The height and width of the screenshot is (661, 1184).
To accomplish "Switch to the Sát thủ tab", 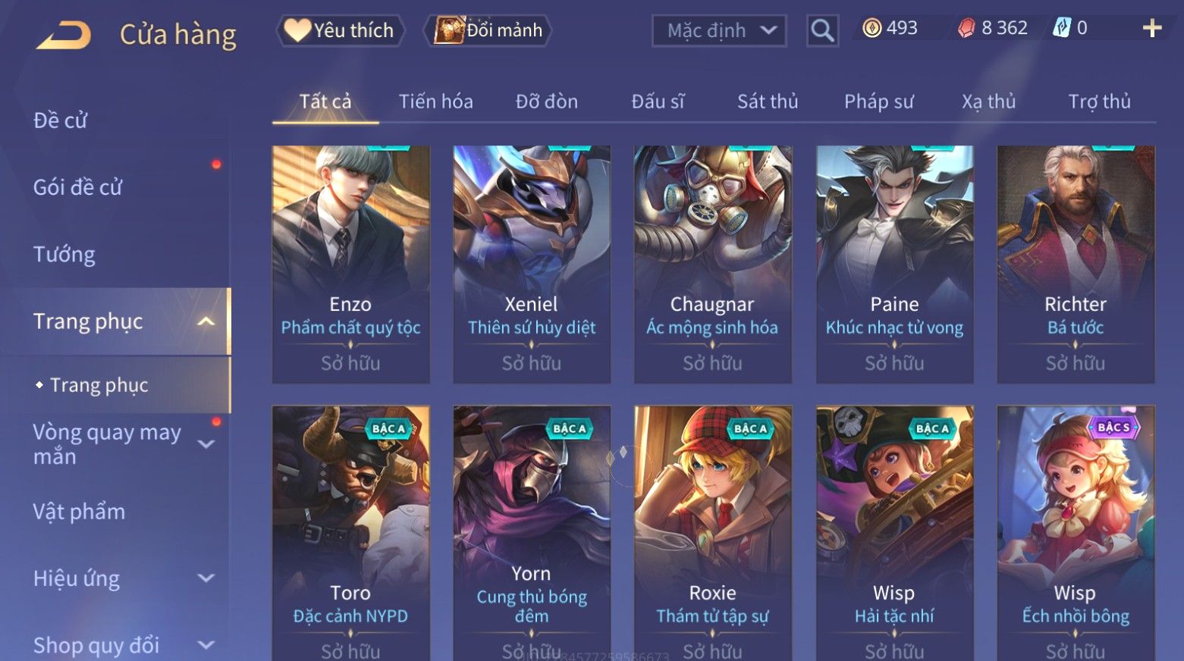I will coord(768,102).
